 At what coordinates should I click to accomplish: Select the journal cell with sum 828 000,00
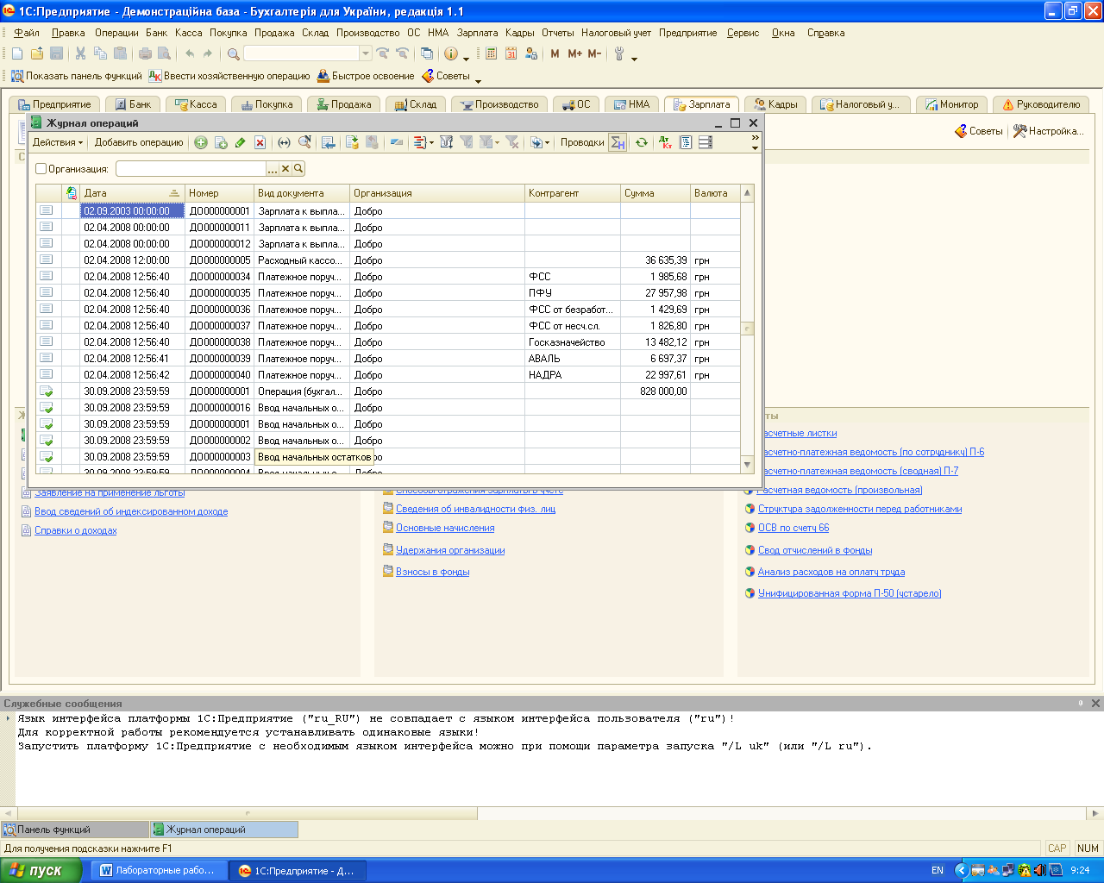pyautogui.click(x=655, y=391)
